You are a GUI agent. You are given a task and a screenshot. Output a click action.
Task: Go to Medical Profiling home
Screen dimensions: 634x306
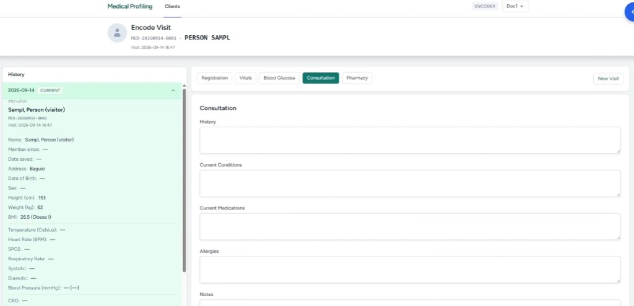(x=130, y=6)
